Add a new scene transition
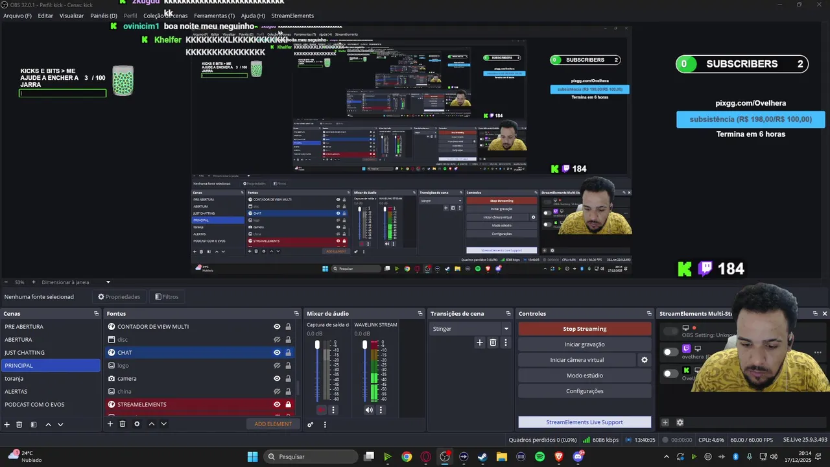The width and height of the screenshot is (830, 467). 480,342
